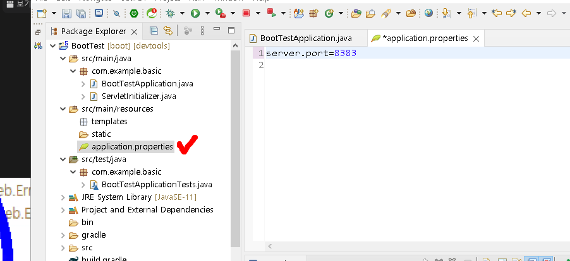The width and height of the screenshot is (570, 261).
Task: Select the static folder
Action: (101, 134)
